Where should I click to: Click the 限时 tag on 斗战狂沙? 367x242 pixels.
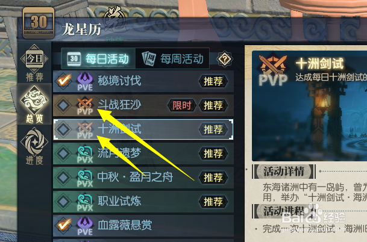coord(182,105)
